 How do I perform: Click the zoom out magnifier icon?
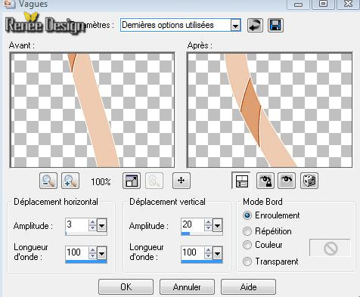click(x=48, y=181)
